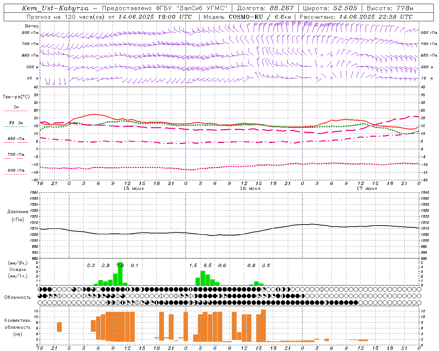Click the 0.6 precipitation total
The height and width of the screenshot is (351, 439).
coord(222,266)
